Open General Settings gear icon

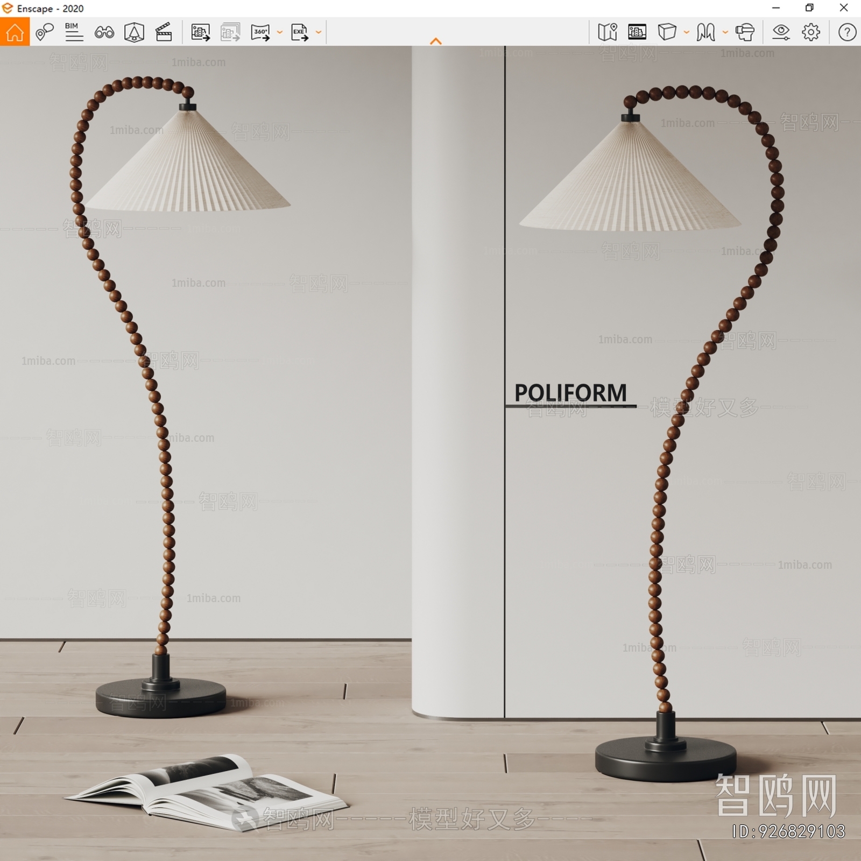[x=811, y=32]
